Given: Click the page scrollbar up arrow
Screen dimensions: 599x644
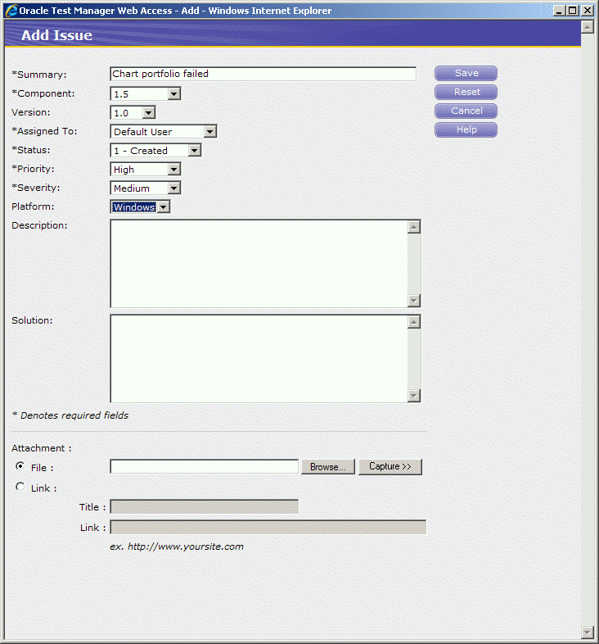Looking at the screenshot, I should 588,27.
